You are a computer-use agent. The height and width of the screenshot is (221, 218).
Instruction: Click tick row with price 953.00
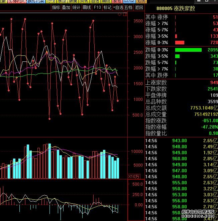pos(182,195)
